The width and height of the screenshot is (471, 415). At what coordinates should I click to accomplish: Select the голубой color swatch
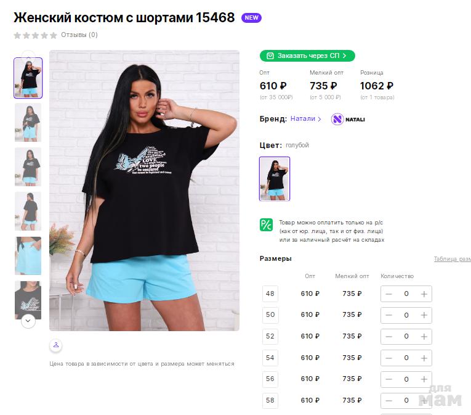(275, 179)
